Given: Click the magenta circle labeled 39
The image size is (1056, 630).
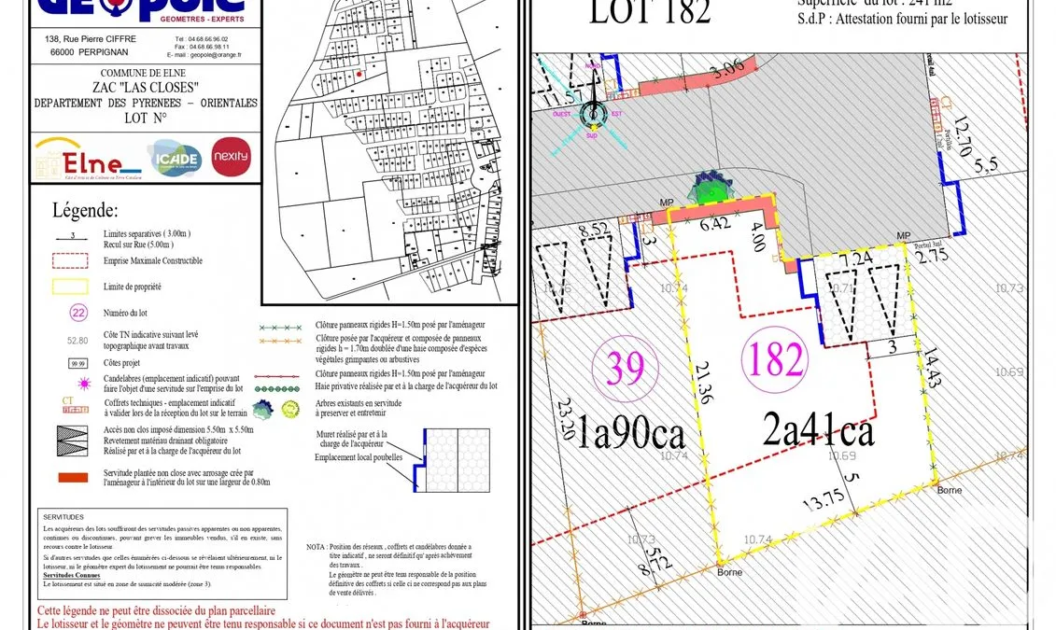Looking at the screenshot, I should [625, 368].
